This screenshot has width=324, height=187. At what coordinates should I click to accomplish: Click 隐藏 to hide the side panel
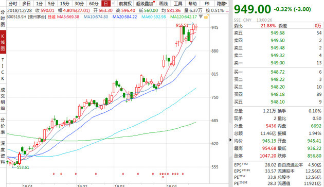[x=221, y=4]
